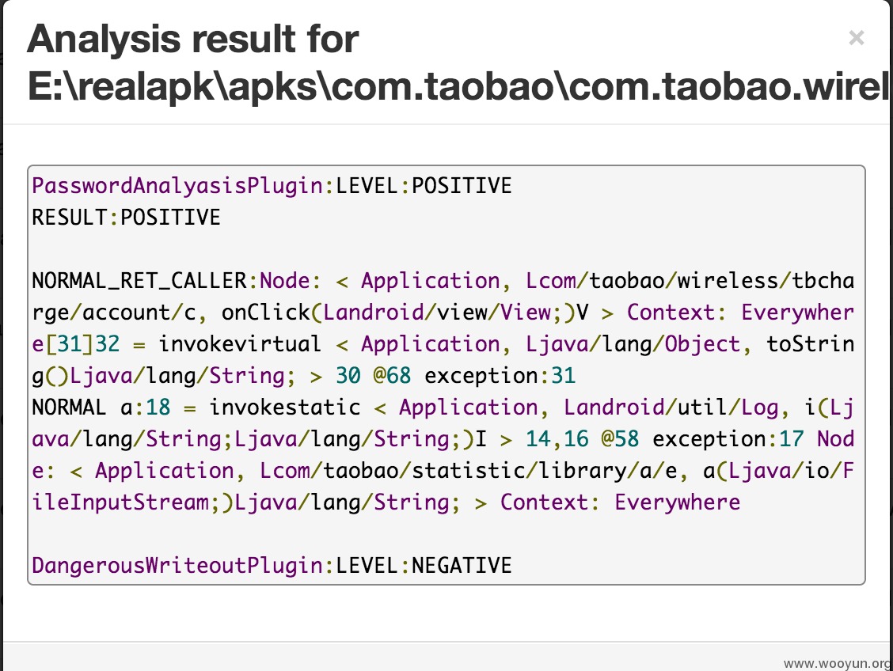Click the 'exception:31' text

500,376
